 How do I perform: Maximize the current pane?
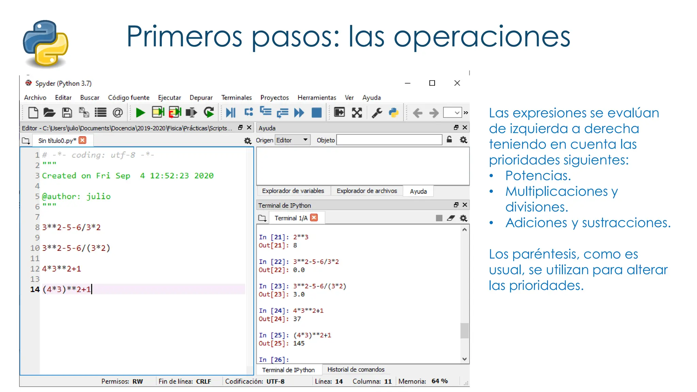point(339,112)
